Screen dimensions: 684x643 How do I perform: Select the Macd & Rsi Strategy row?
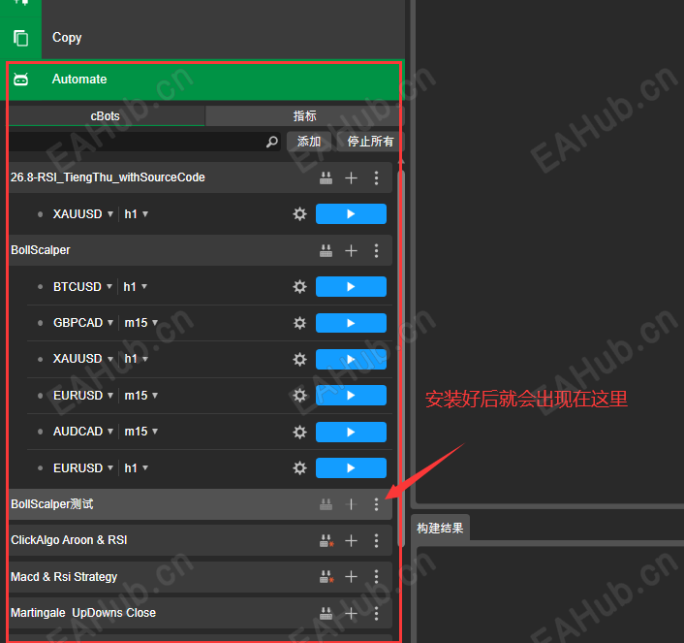tap(200, 577)
